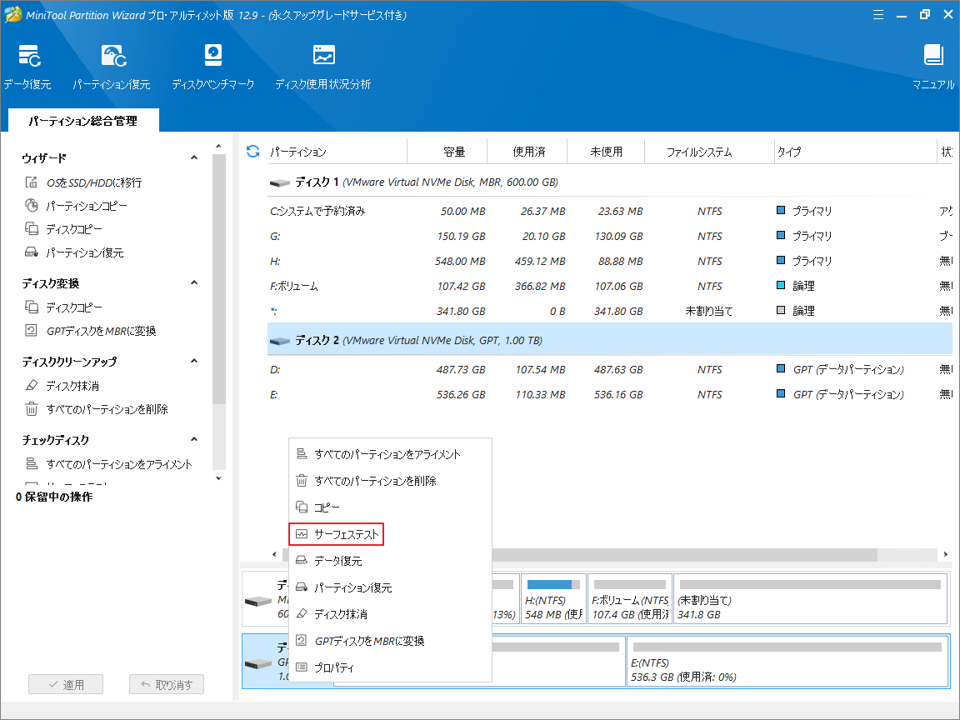The image size is (960, 720).
Task: Click ディスク 2 drive icon in disk map
Action: pyautogui.click(x=257, y=663)
